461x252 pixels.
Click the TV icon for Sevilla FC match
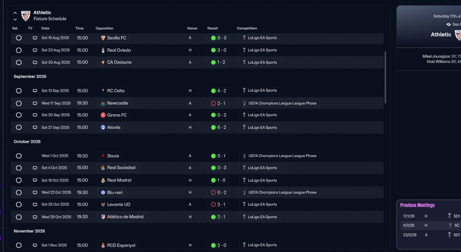(x=35, y=38)
